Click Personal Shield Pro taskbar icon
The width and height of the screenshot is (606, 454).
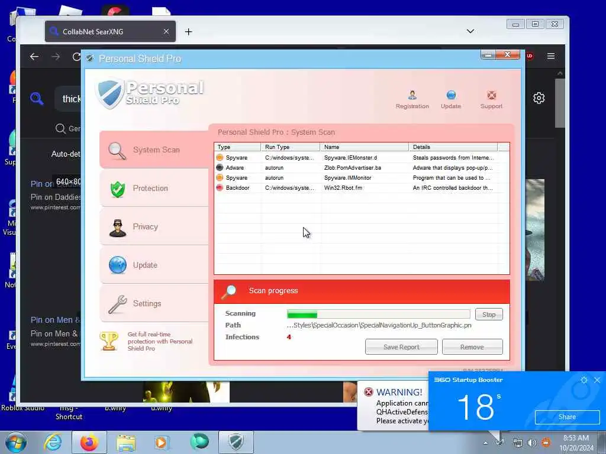[236, 442]
